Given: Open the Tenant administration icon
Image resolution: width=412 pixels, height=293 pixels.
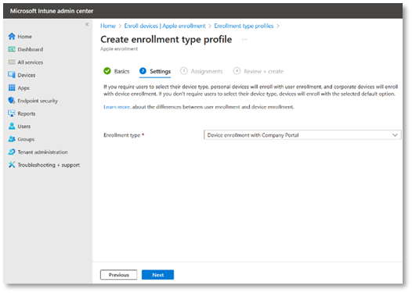Looking at the screenshot, I should [12, 152].
